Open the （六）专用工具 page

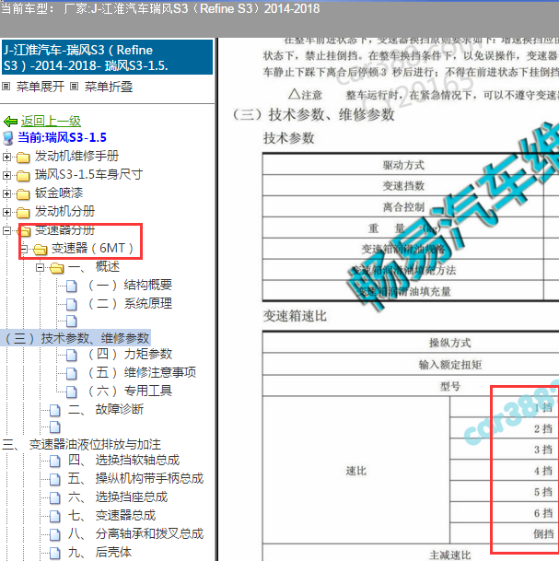coord(130,392)
